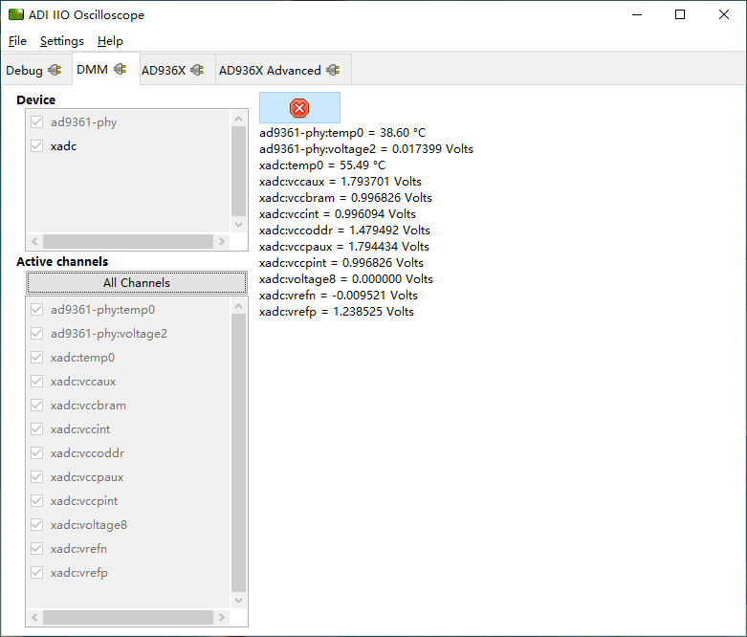Click the ADI IIO Oscilloscope app icon
The image size is (747, 637).
point(16,14)
